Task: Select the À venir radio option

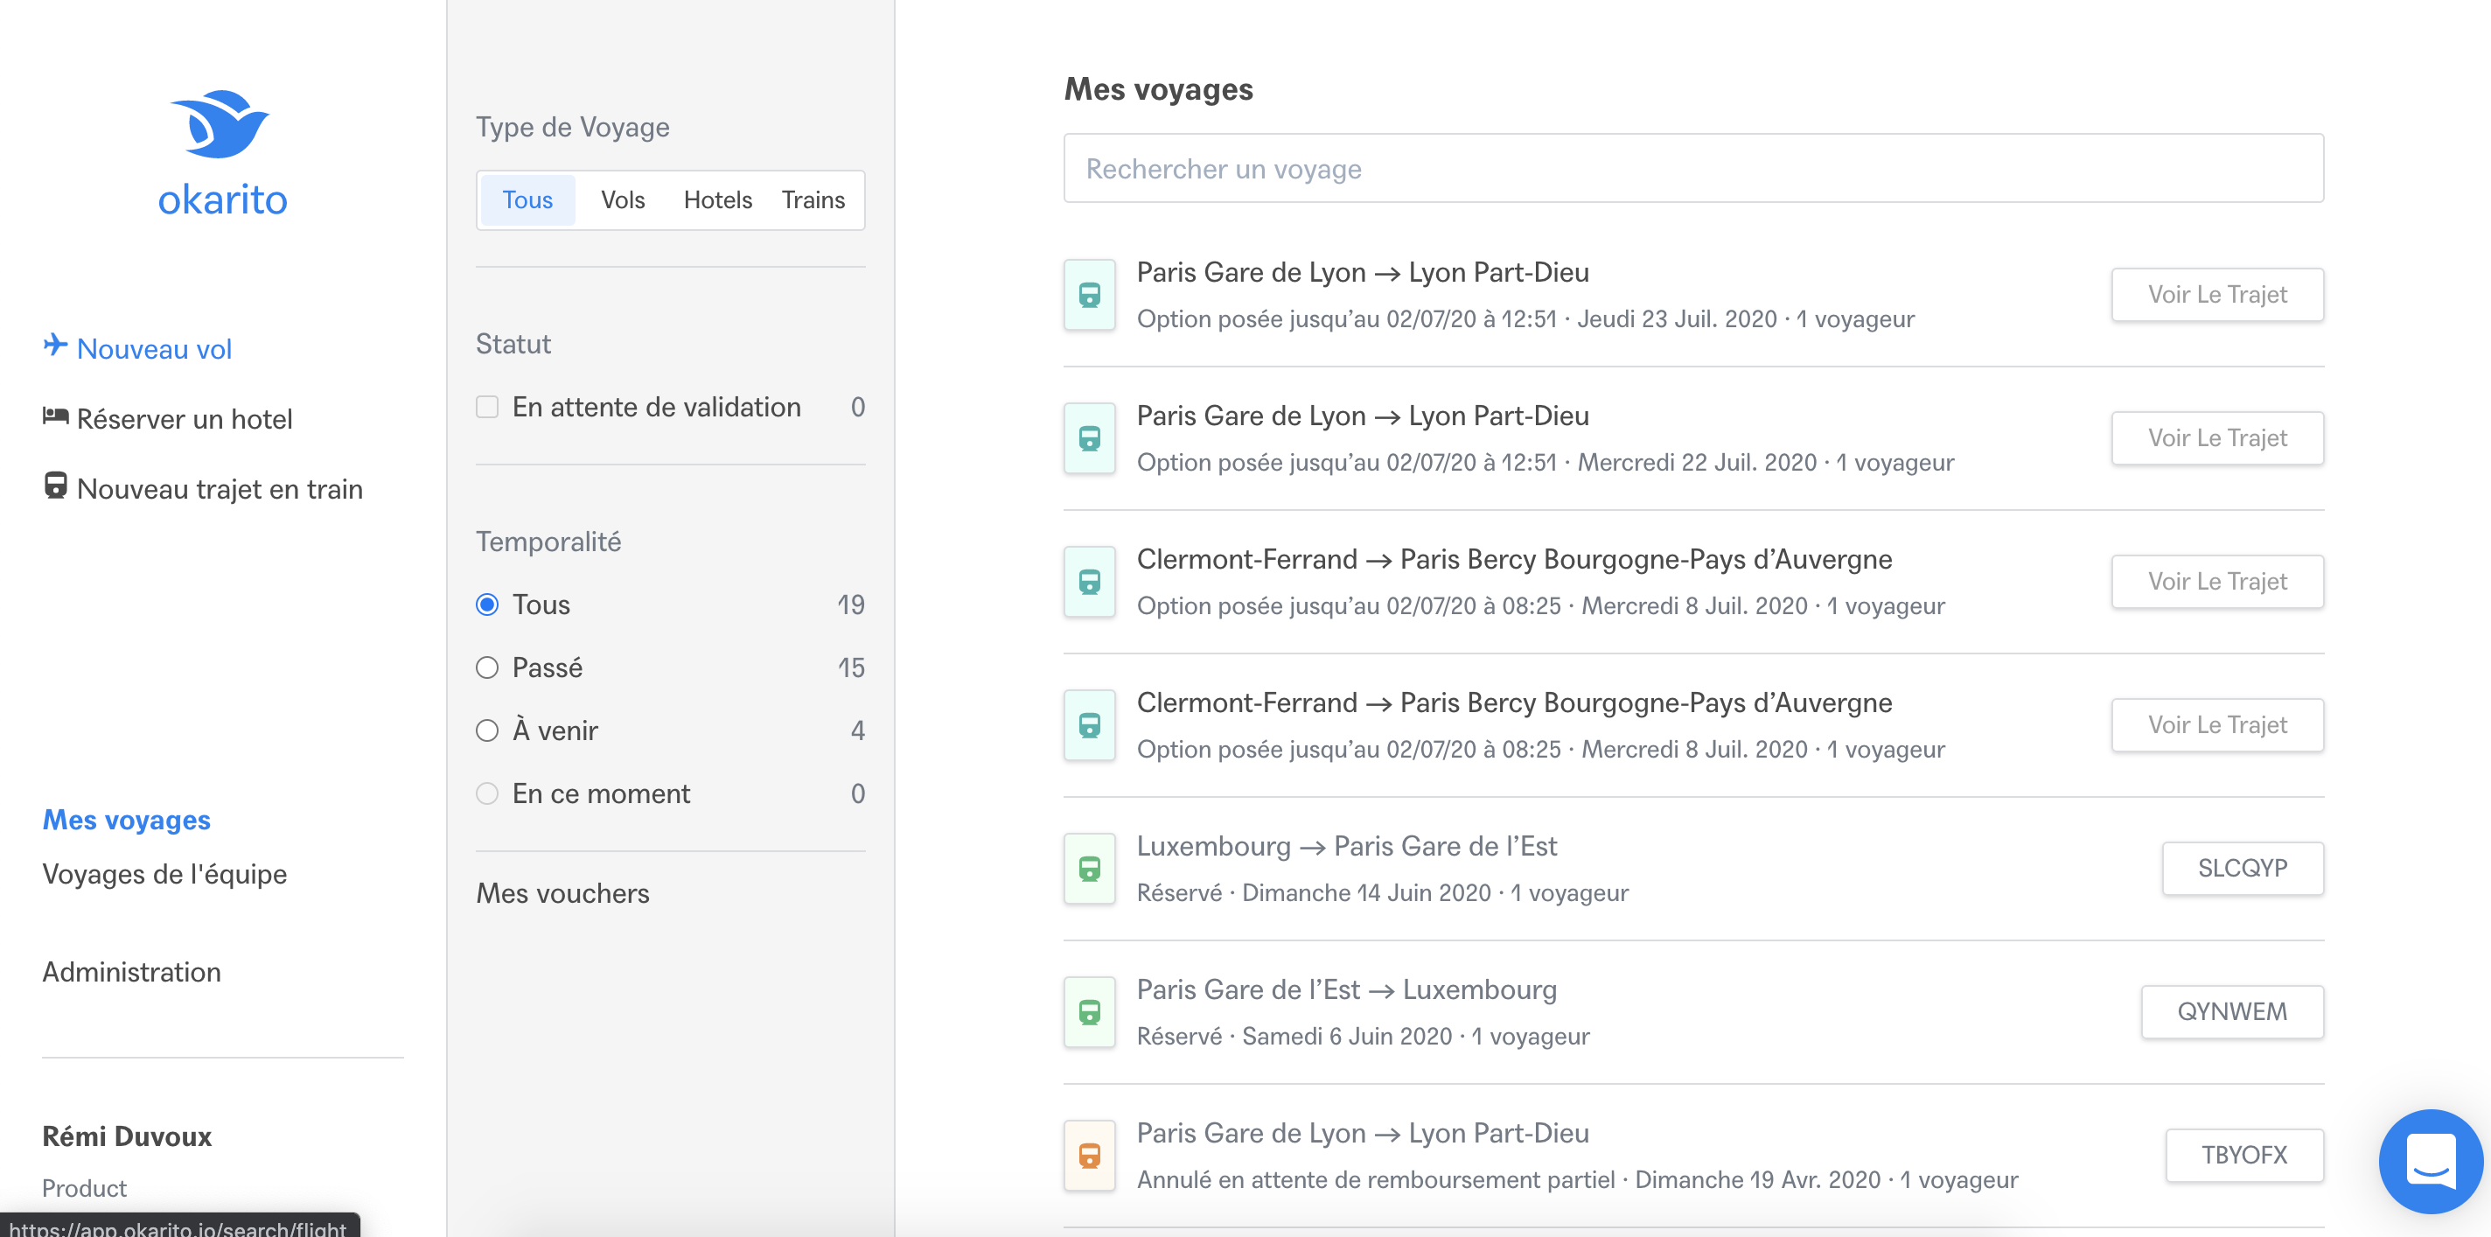Action: tap(487, 730)
